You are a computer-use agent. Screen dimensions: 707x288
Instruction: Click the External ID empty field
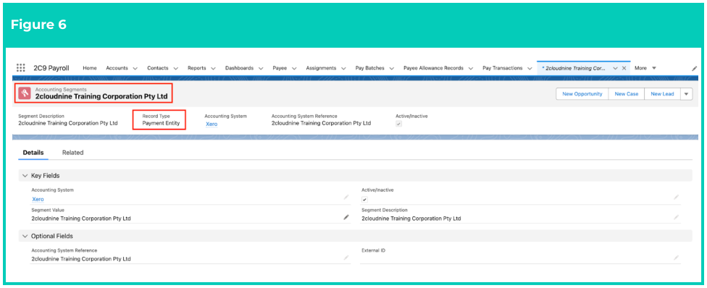[x=520, y=259]
